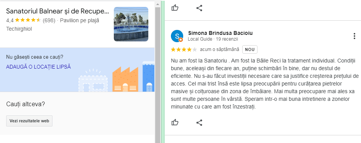Click Simona's blue S profile avatar
Viewport: 361px width, 143px height.
click(177, 36)
